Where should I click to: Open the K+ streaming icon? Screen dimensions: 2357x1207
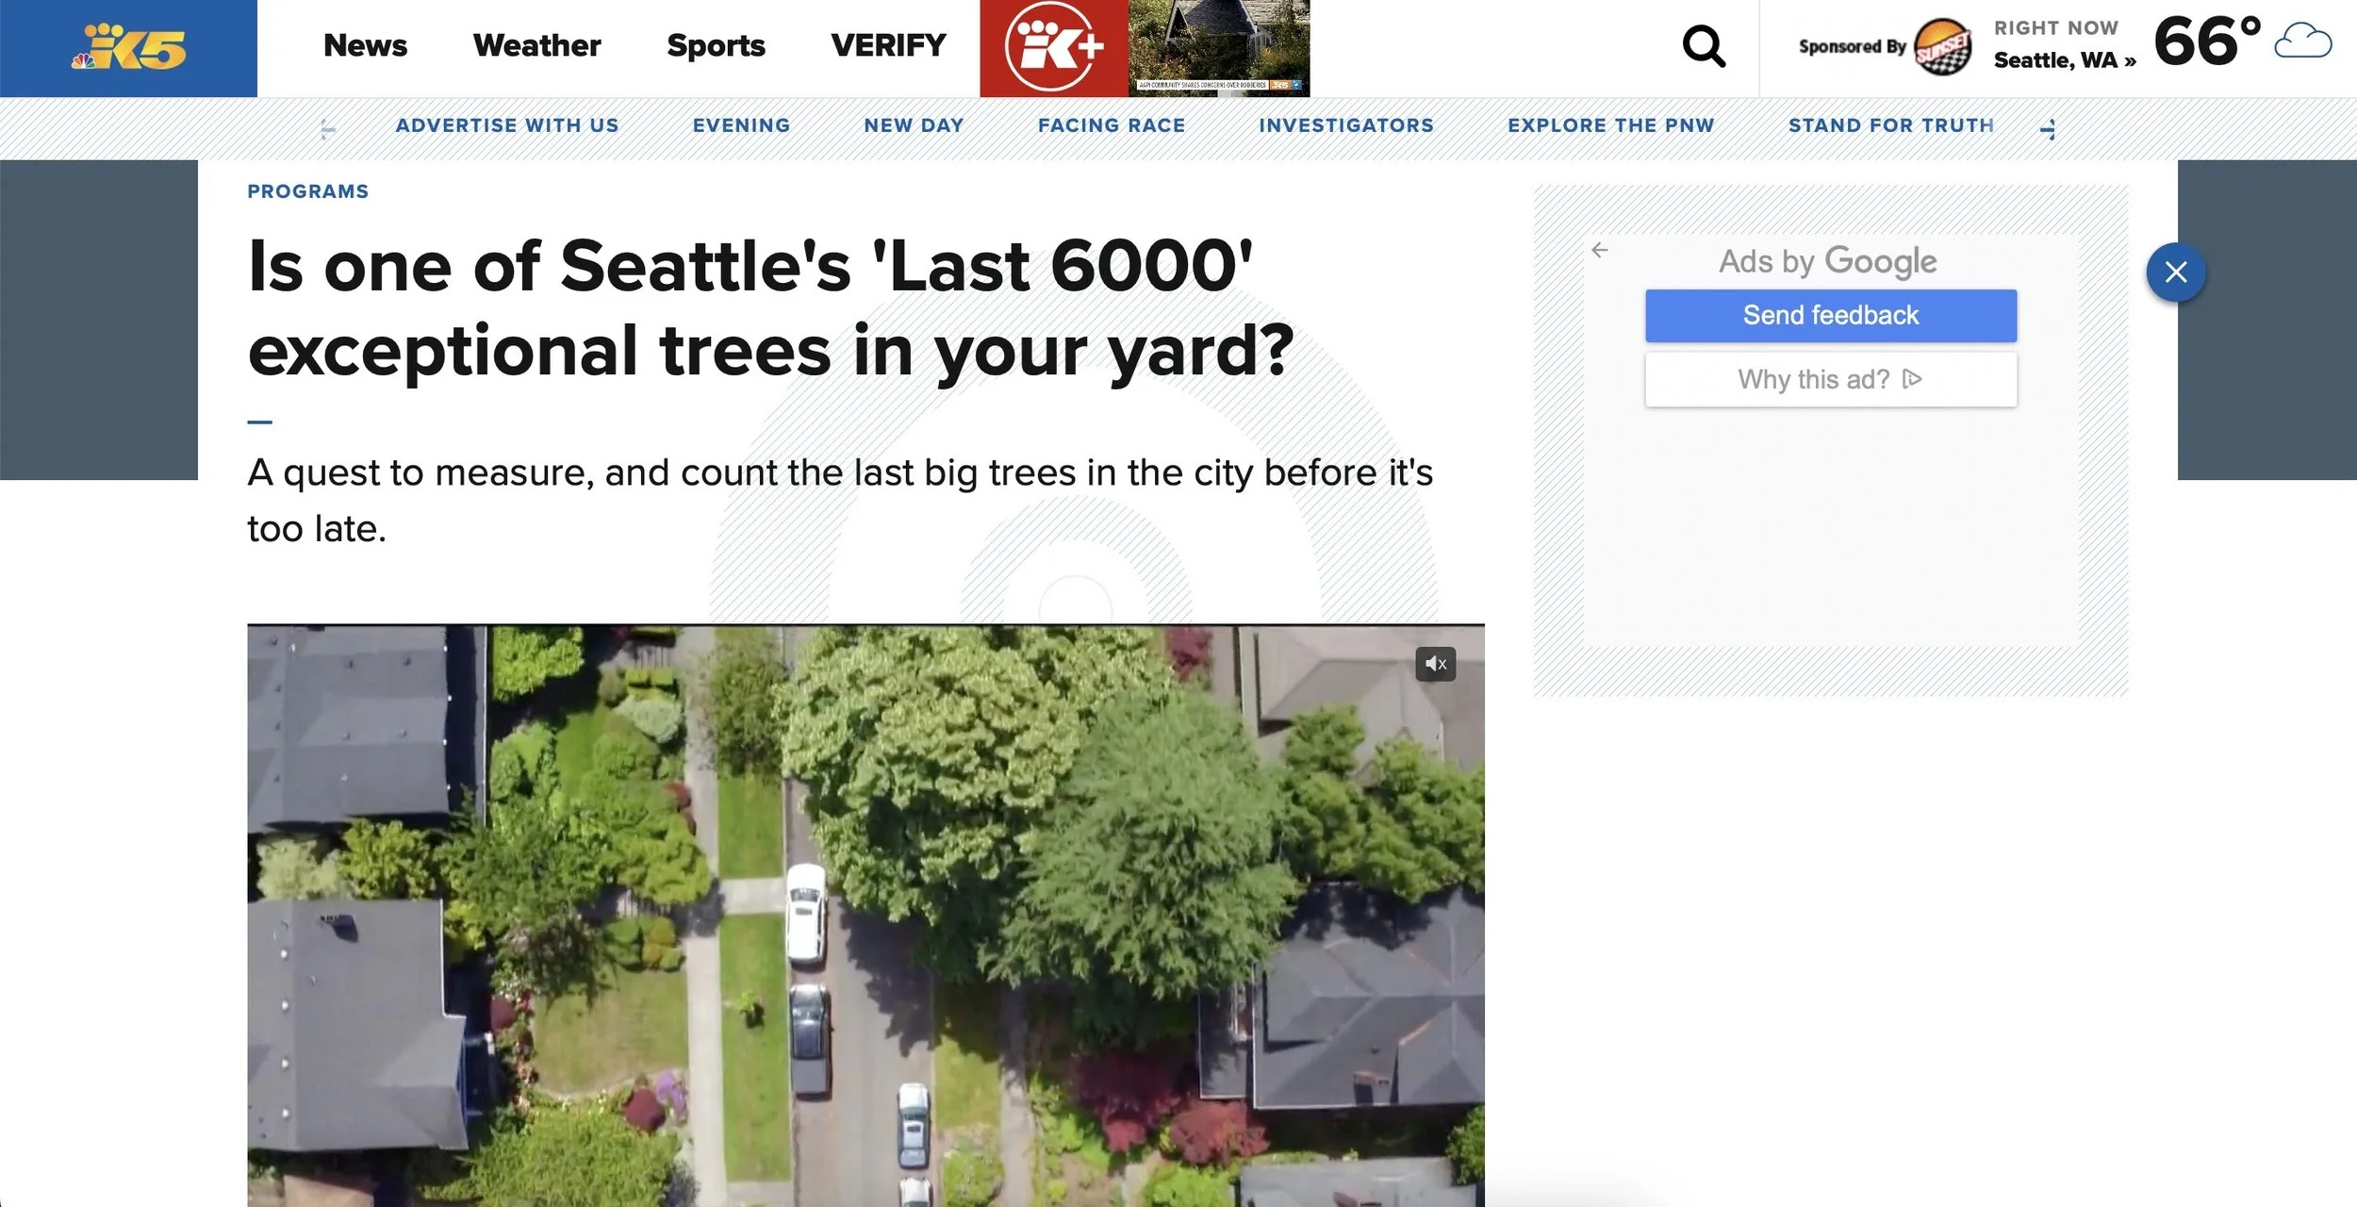(1054, 48)
